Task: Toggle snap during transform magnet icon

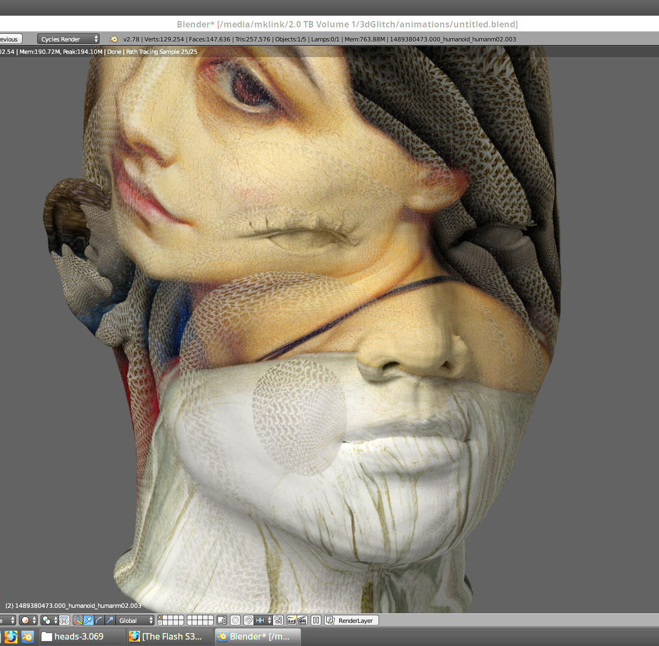Action: tap(248, 620)
